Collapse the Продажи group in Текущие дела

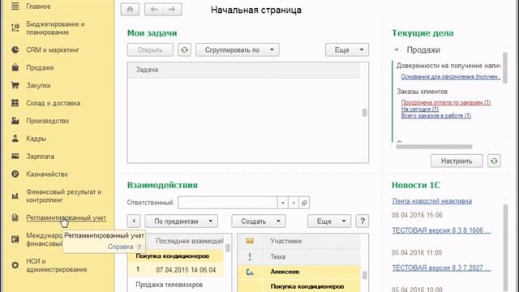coord(397,49)
